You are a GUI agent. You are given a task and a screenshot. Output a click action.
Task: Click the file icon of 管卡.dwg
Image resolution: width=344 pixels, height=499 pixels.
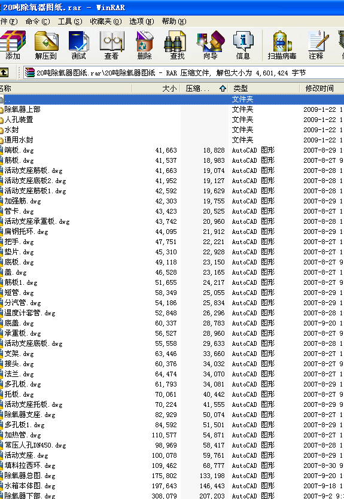pos(2,211)
